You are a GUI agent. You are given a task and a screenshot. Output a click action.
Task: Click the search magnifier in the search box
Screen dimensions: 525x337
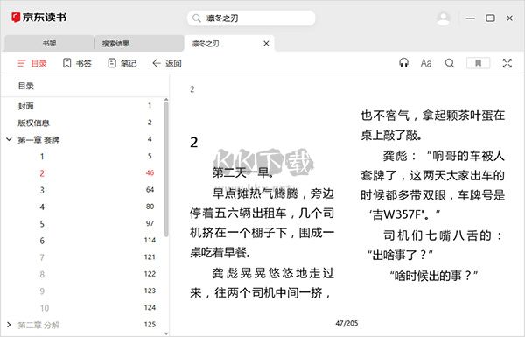coord(197,18)
